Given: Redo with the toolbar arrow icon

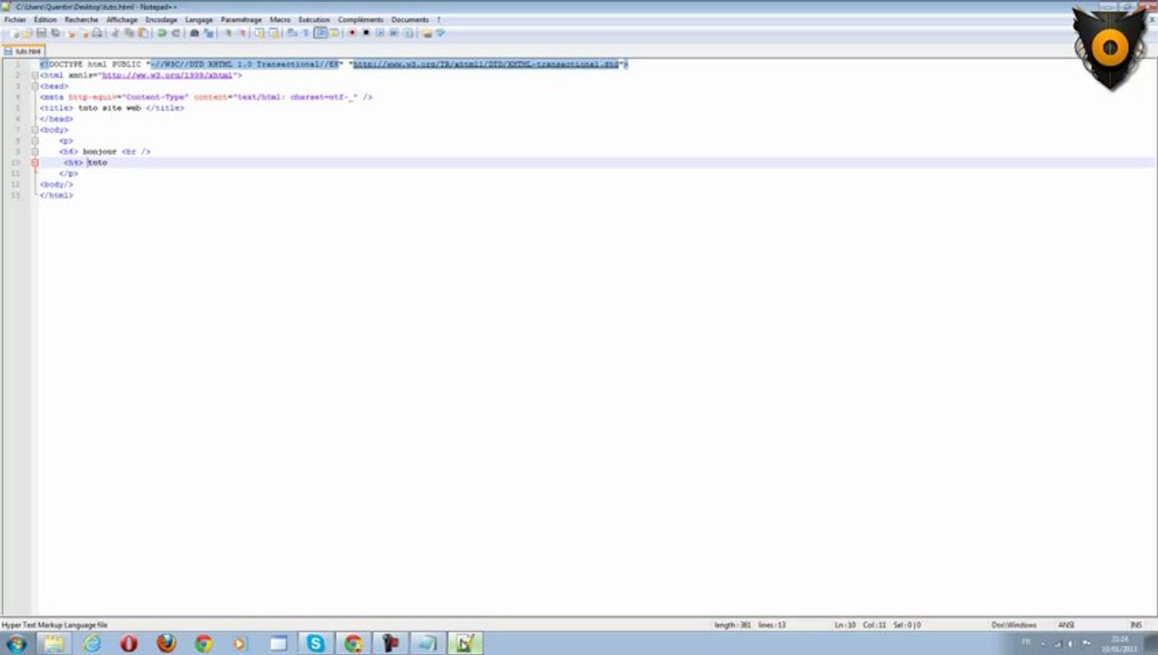Looking at the screenshot, I should pyautogui.click(x=176, y=33).
